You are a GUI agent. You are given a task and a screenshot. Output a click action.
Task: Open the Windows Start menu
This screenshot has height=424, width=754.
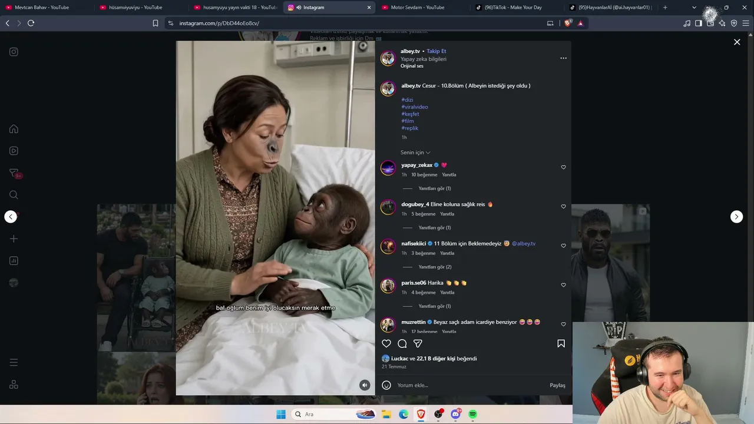(281, 414)
